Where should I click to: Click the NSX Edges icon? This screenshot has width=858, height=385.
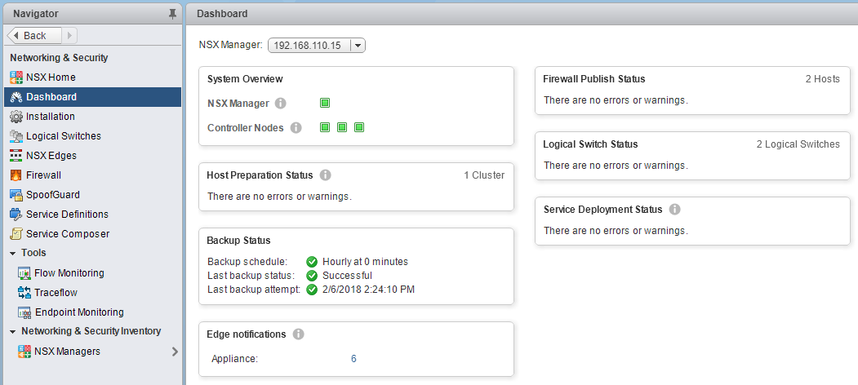(16, 156)
